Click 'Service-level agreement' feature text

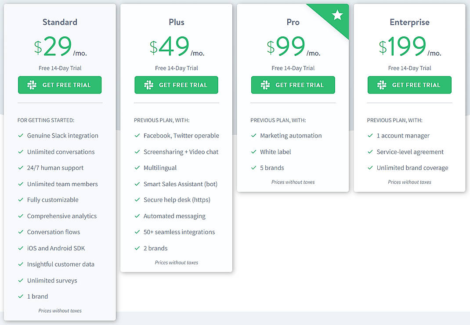[x=410, y=152]
